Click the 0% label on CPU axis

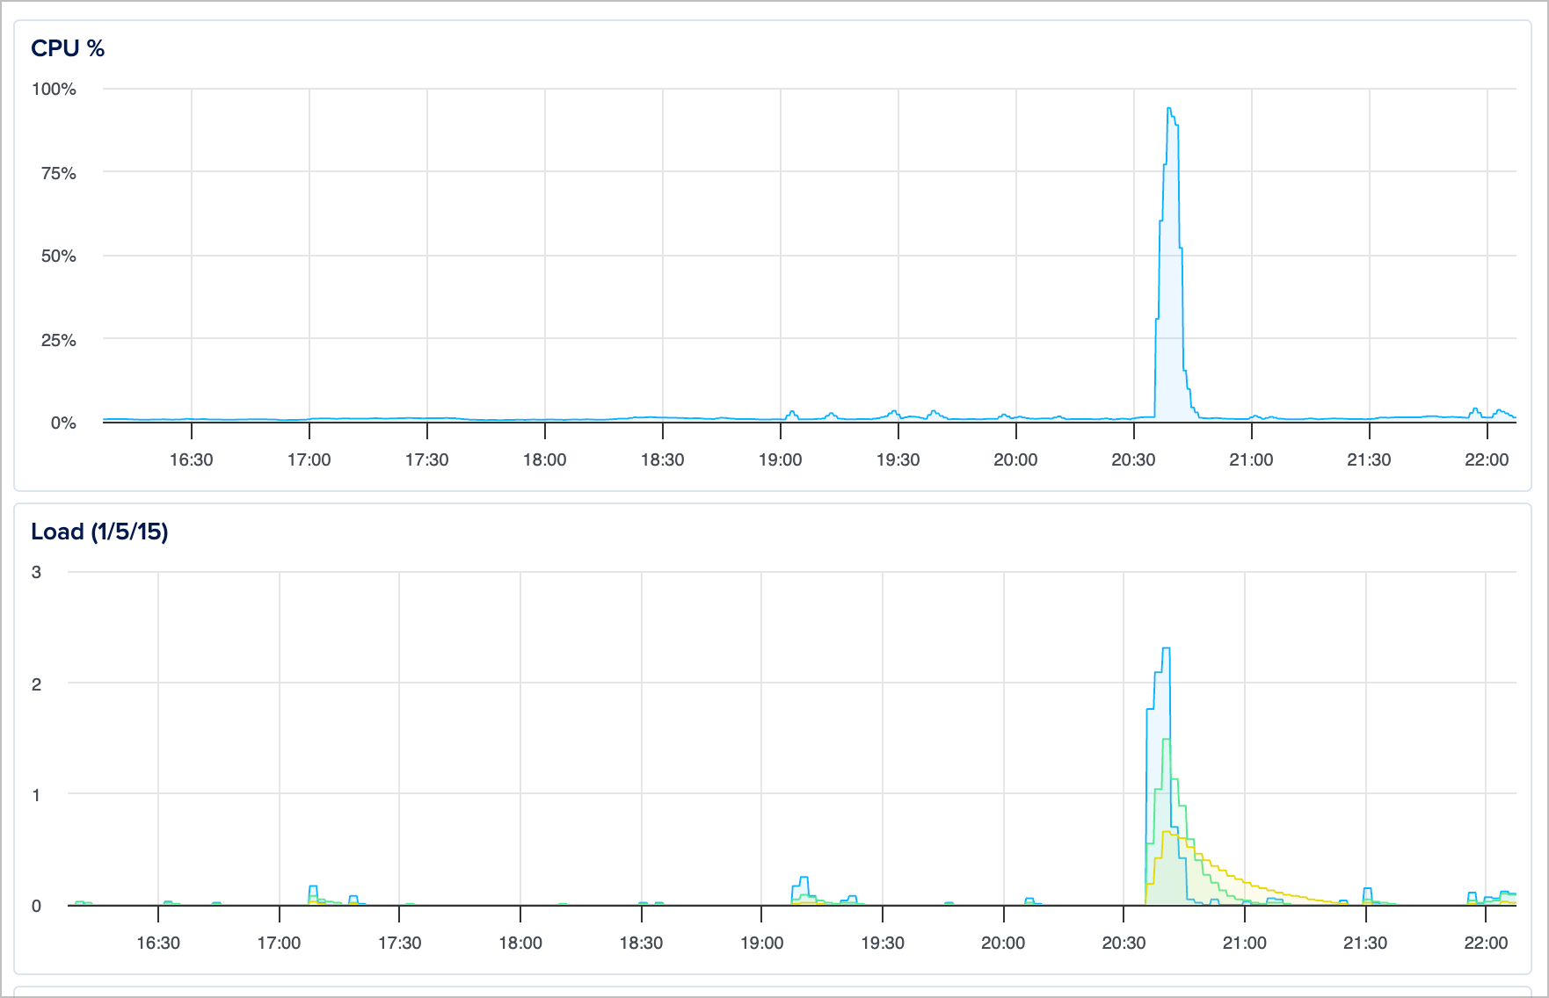[x=62, y=423]
